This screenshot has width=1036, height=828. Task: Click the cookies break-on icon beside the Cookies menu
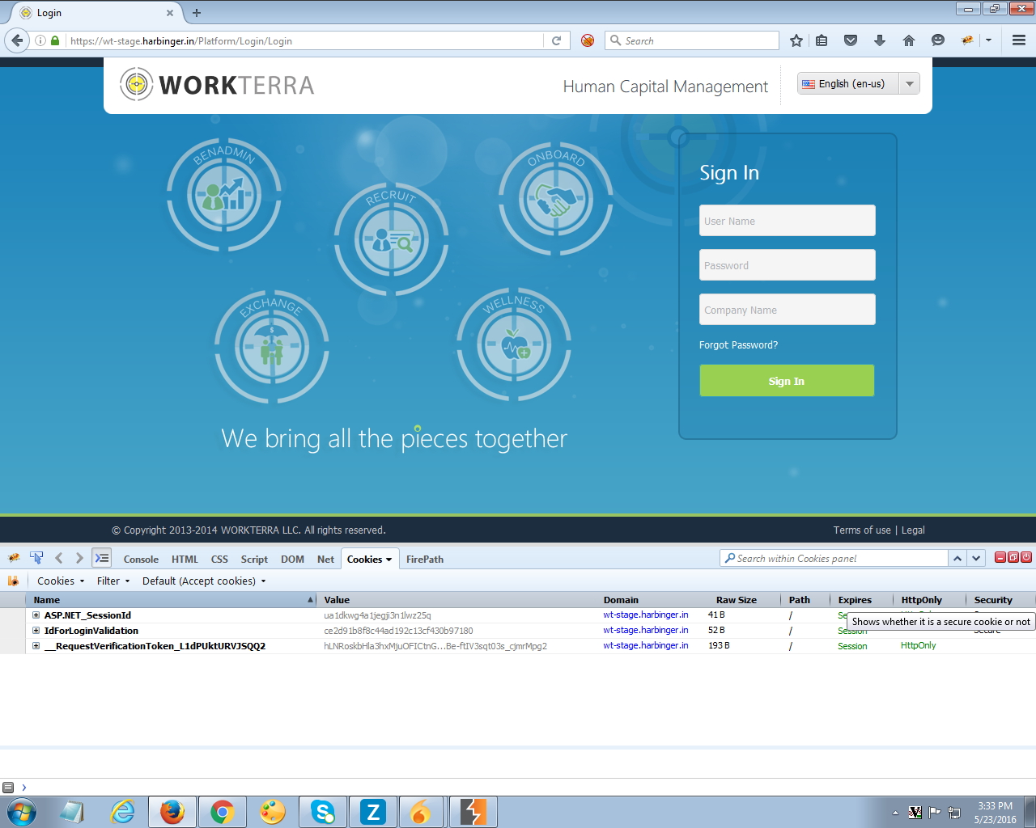13,581
